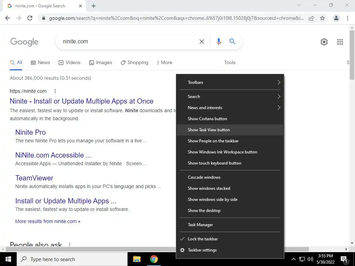355x266 pixels.
Task: Expand the Search submenu
Action: click(230, 97)
